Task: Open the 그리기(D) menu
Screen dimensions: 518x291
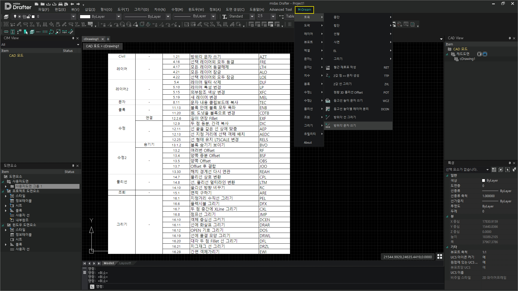Action: coord(141,10)
